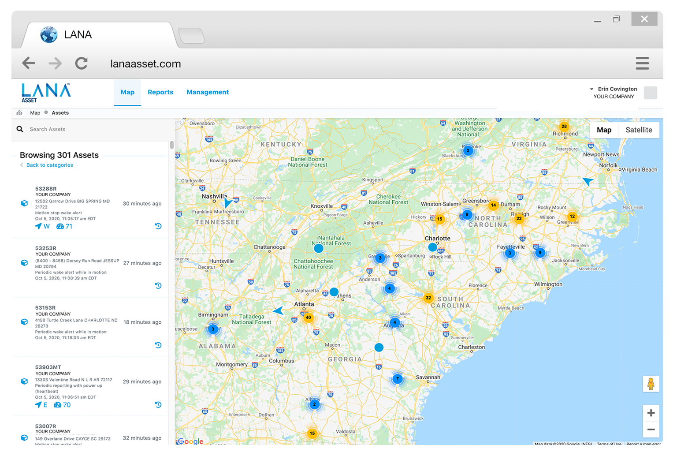Click the Street View pegman icon
This screenshot has height=456, width=677.
(651, 384)
